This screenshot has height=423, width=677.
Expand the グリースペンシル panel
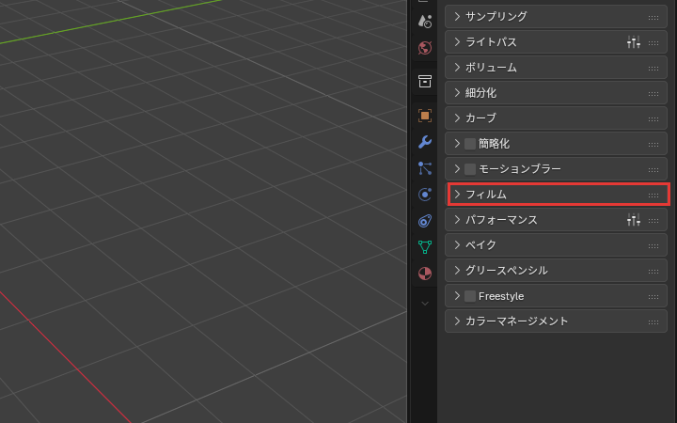coord(556,271)
